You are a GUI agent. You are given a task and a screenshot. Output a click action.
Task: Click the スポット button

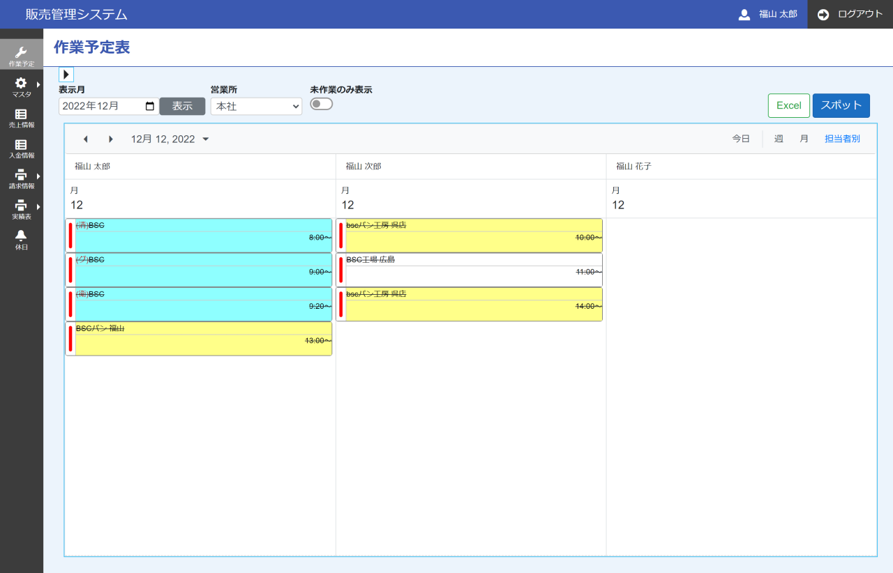841,105
